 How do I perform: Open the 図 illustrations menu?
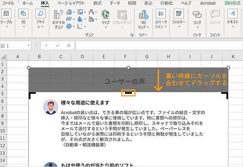point(23,14)
